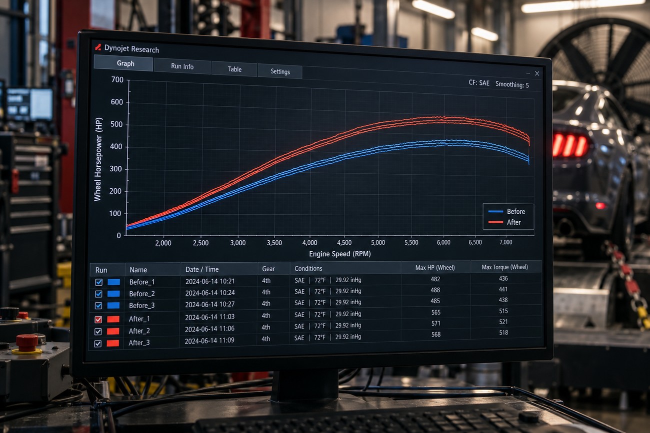This screenshot has width=650, height=433.
Task: Click the CF: SAE correction factor label
Action: tap(479, 83)
